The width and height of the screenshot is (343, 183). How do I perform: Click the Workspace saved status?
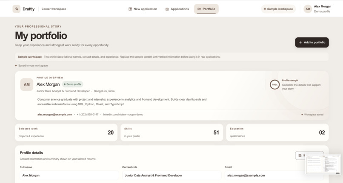click(x=312, y=115)
